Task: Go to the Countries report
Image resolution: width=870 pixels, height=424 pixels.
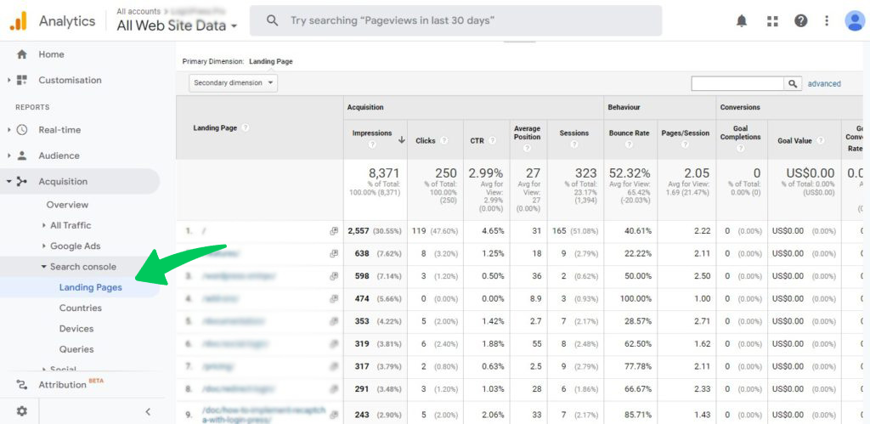Action: click(x=81, y=308)
